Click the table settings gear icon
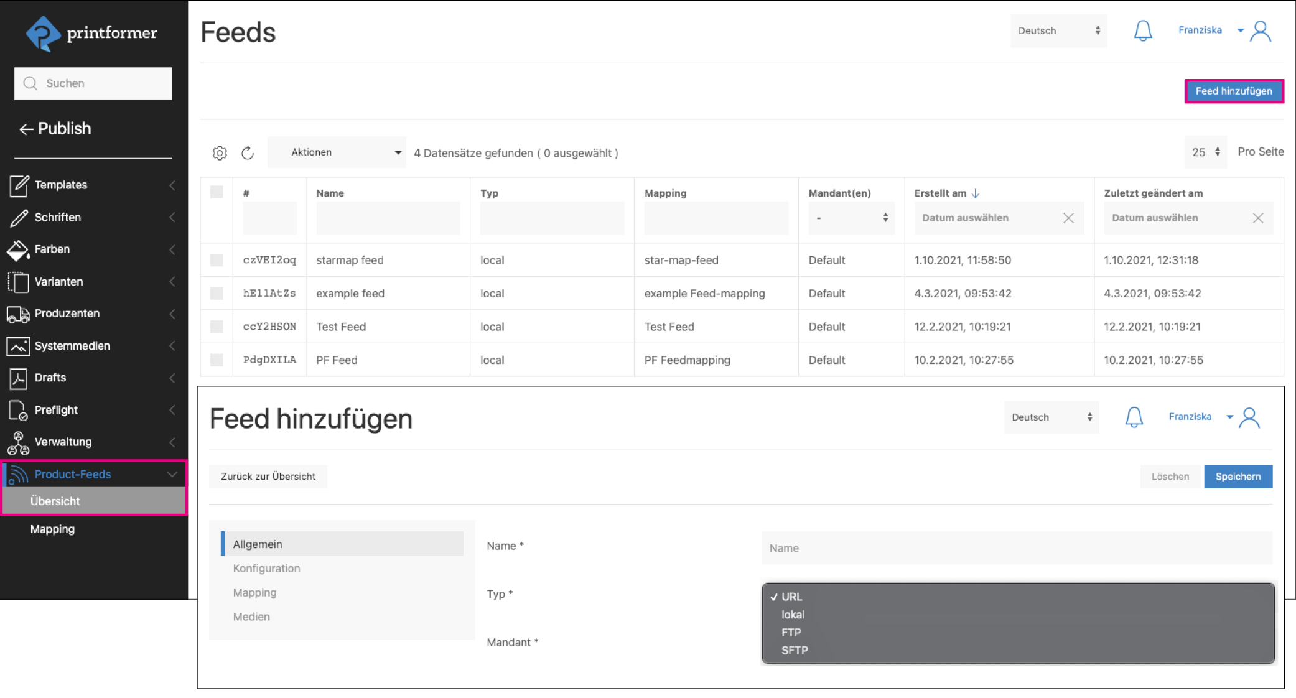1296x698 pixels. coord(220,152)
